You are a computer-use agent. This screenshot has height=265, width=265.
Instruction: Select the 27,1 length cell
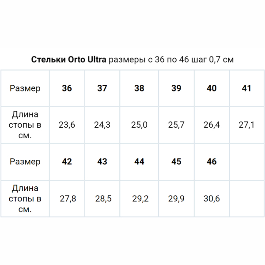246,125
